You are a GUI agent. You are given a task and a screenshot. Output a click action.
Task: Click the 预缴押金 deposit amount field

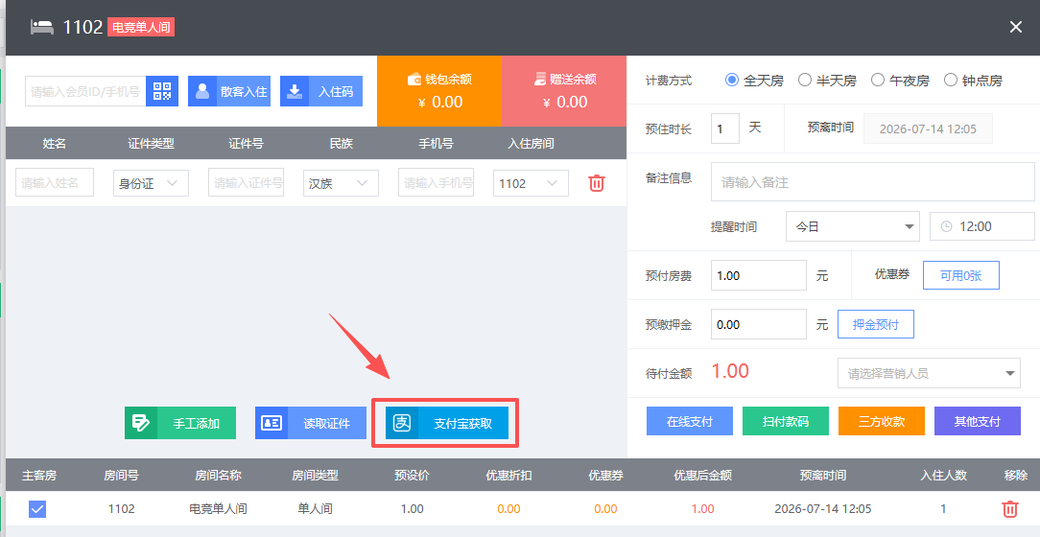tap(759, 324)
